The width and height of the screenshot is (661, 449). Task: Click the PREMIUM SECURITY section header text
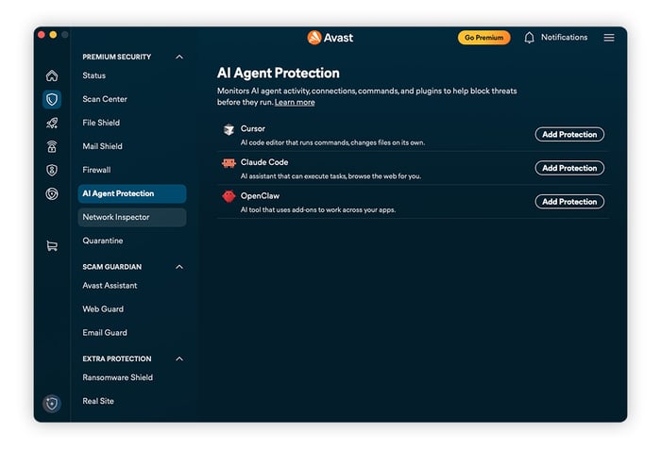coord(117,57)
